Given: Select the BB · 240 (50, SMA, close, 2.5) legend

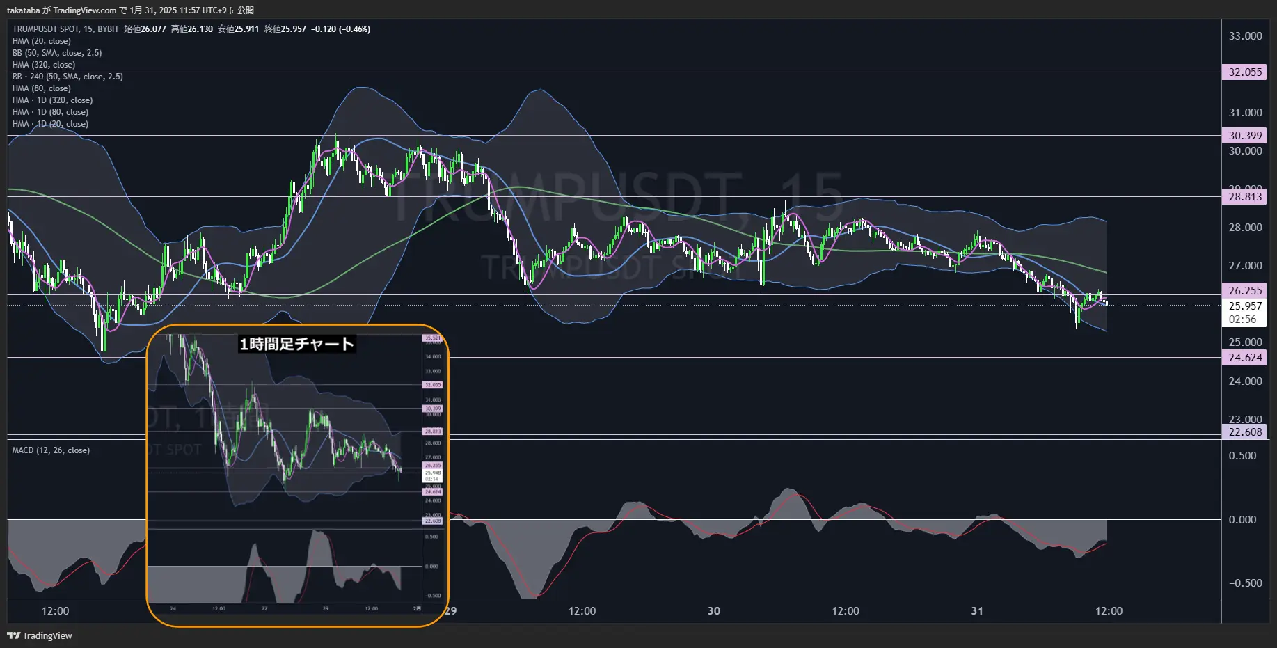Looking at the screenshot, I should (68, 77).
